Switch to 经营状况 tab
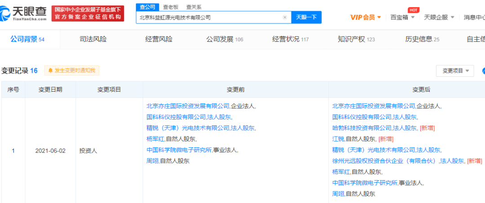Viewport: 485px width, 203px height. [x=290, y=40]
